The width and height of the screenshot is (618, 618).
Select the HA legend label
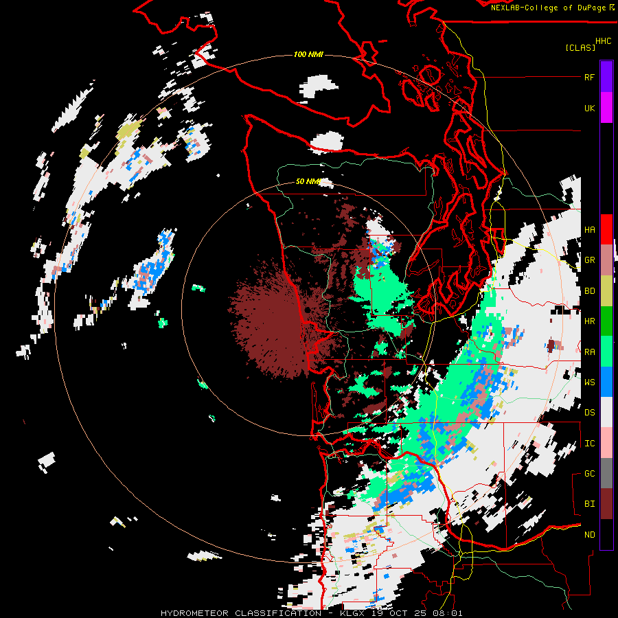589,229
